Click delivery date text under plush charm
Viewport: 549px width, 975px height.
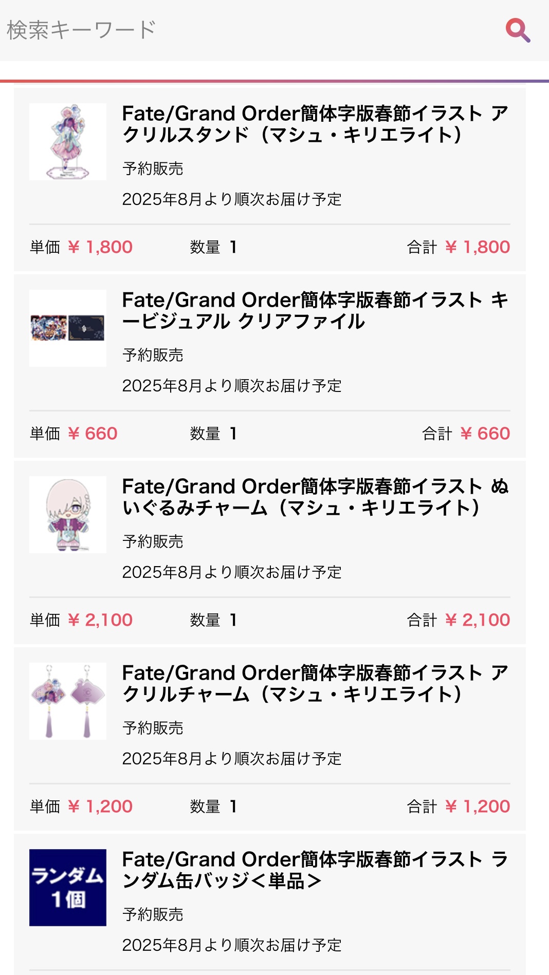click(x=232, y=572)
